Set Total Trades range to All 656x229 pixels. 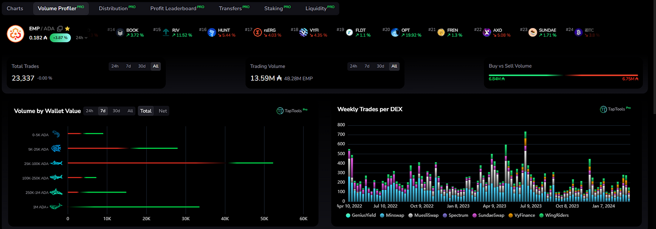pyautogui.click(x=156, y=66)
